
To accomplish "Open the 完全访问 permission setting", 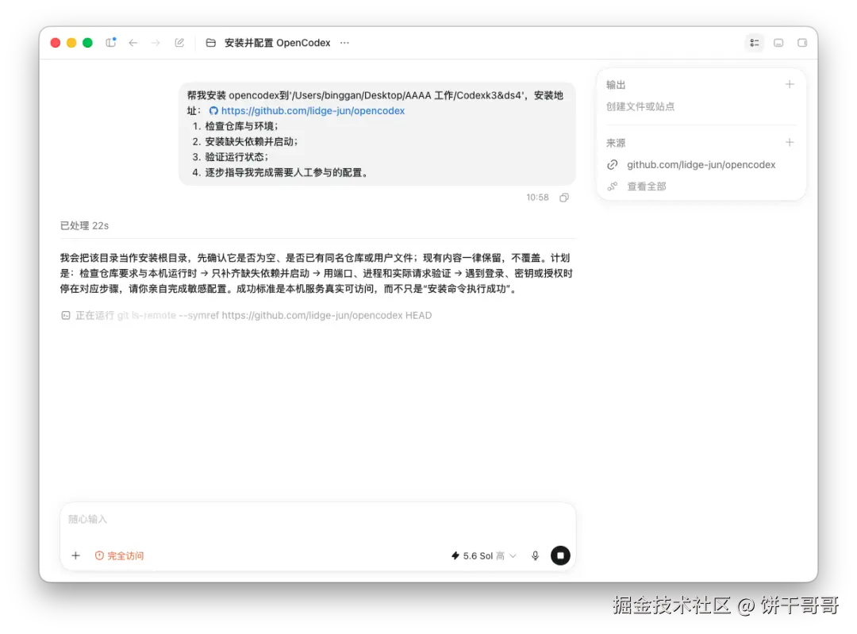I will pos(119,556).
